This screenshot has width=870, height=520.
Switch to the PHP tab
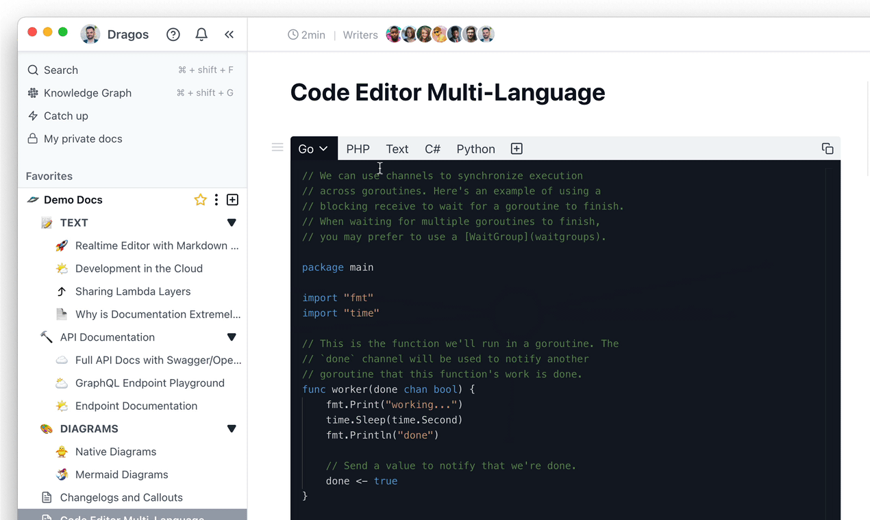coord(358,148)
